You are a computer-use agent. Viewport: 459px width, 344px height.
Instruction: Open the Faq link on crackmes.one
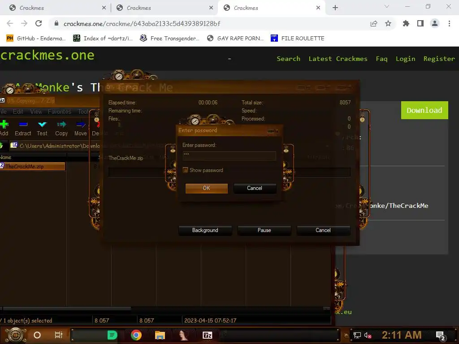tap(381, 59)
